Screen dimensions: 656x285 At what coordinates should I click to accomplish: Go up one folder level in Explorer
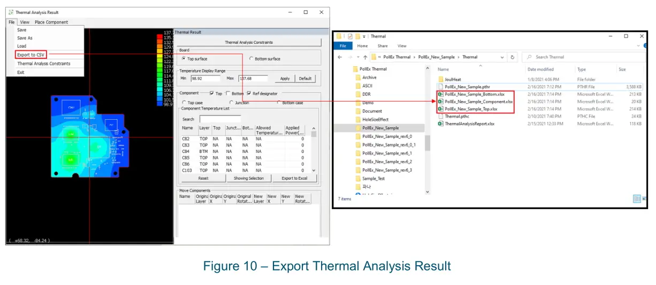tap(365, 57)
